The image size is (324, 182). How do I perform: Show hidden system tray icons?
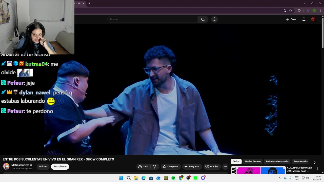279,178
